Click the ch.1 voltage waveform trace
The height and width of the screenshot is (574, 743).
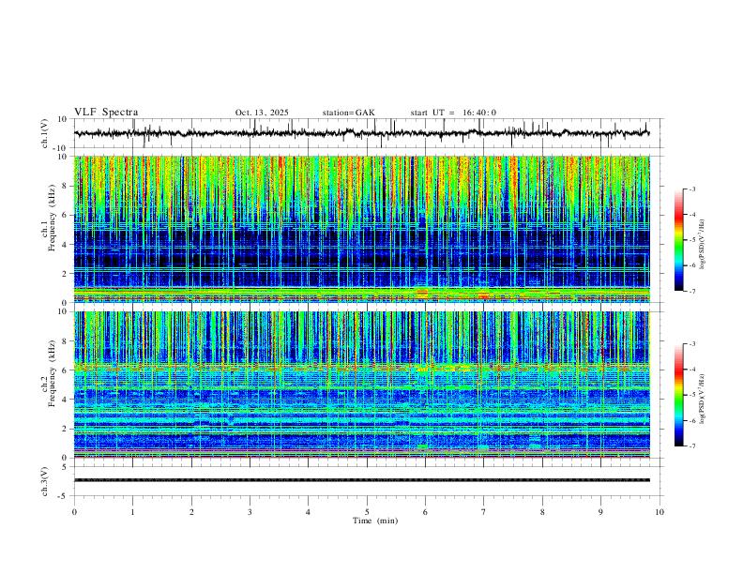[361, 133]
